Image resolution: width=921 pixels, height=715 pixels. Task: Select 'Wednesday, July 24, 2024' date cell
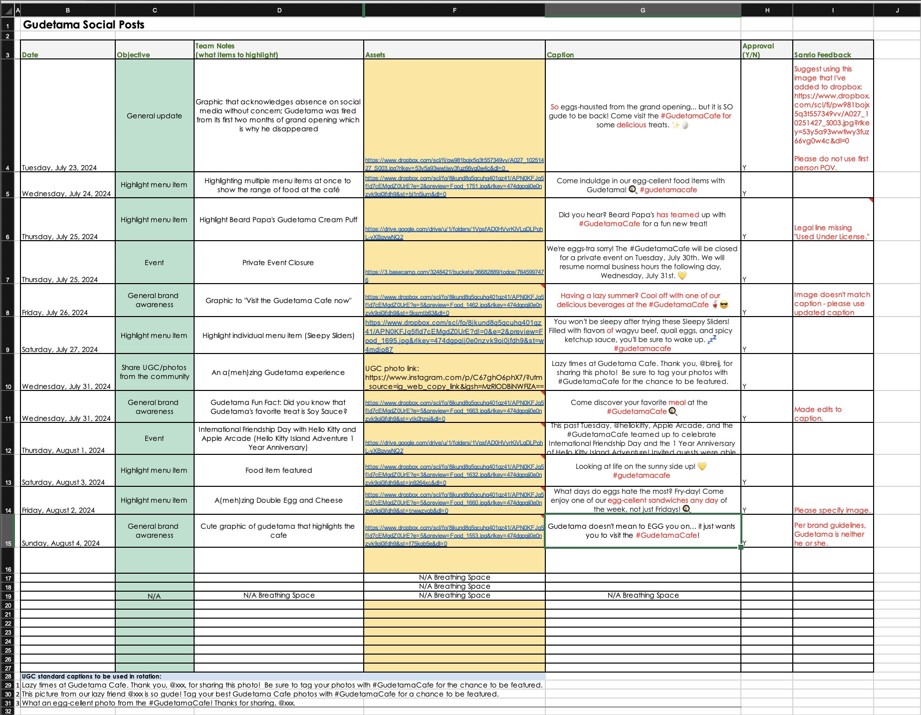68,185
